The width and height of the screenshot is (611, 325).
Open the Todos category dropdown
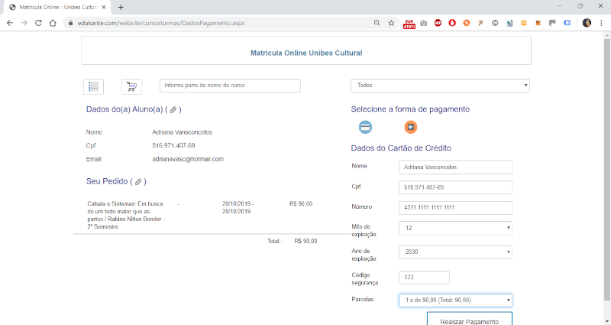click(x=440, y=86)
